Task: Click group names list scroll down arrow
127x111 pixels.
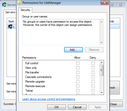Action: click(x=101, y=42)
